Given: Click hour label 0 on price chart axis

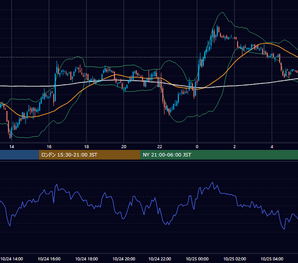Looking at the screenshot, I should 197,146.
